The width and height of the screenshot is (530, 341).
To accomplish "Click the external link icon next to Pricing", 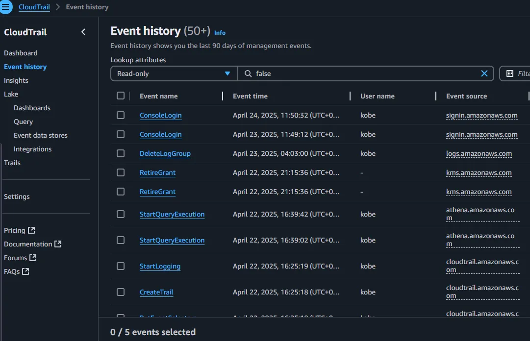I will 31,230.
